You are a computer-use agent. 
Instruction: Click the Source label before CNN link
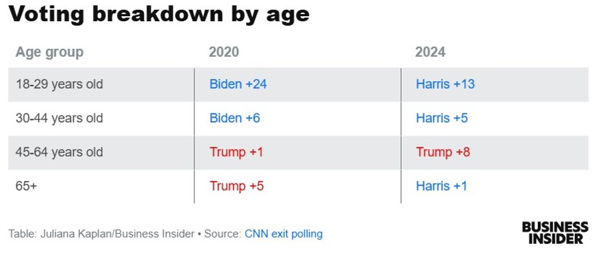[223, 234]
